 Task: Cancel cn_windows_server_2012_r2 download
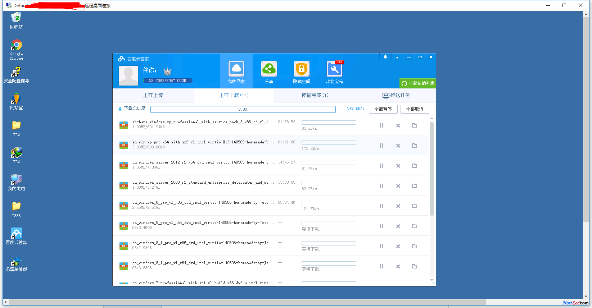tap(398, 166)
